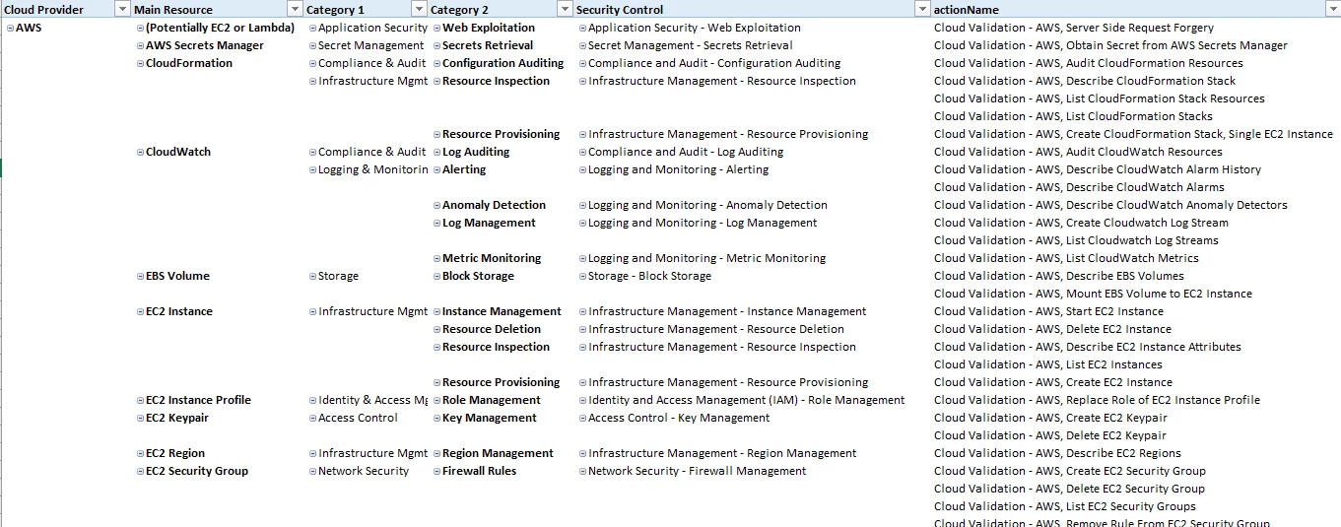This screenshot has height=527, width=1341.
Task: Select 'Identity and Access Management (IAM) - Role Management' cell
Action: pos(746,400)
